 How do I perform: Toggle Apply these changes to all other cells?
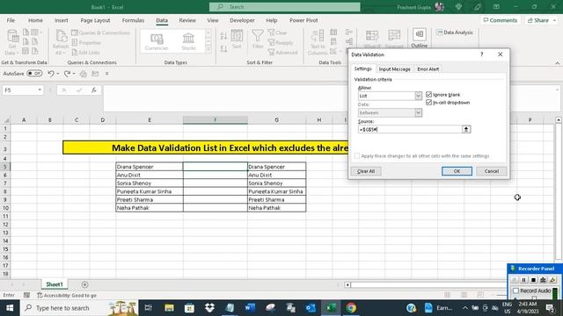357,156
